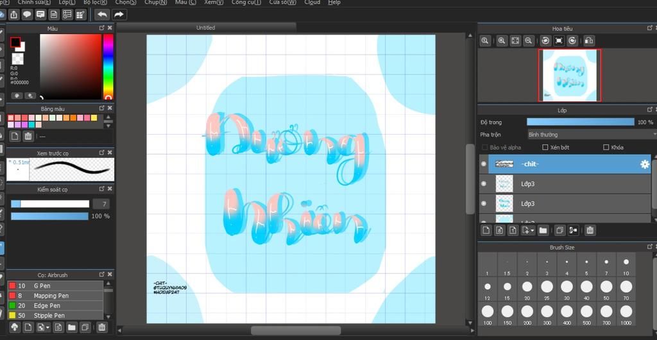Click the export/share icon in the toolbar

[x=14, y=15]
